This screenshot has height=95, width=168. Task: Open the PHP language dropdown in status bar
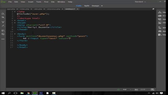[127, 89]
